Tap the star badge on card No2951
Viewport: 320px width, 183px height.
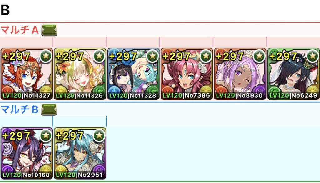[x=99, y=135]
